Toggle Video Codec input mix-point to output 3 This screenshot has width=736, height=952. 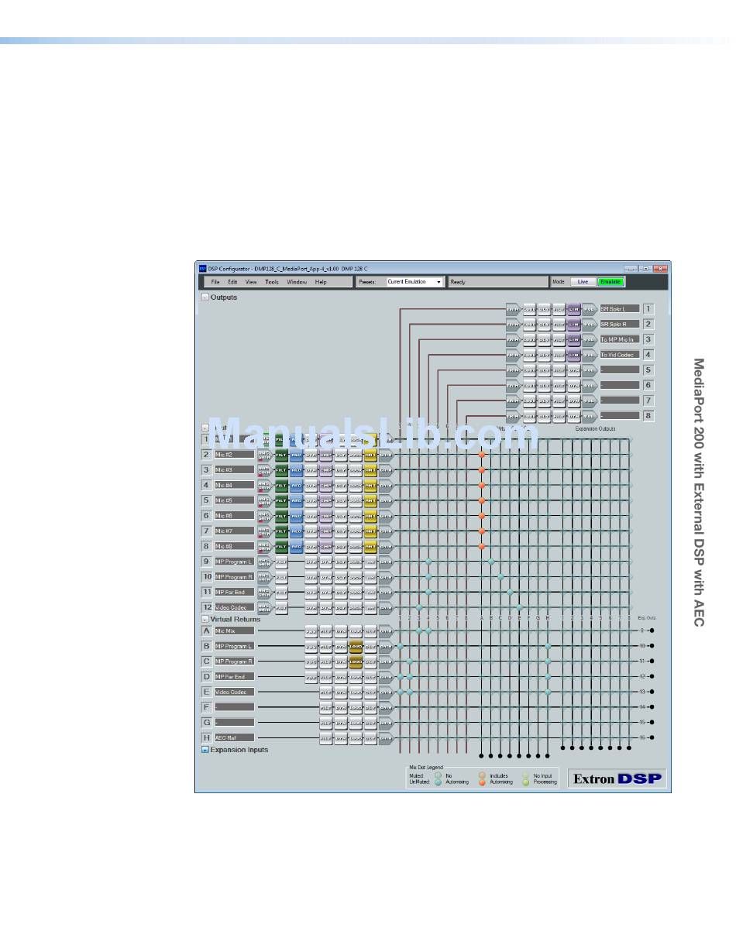pyautogui.click(x=419, y=607)
